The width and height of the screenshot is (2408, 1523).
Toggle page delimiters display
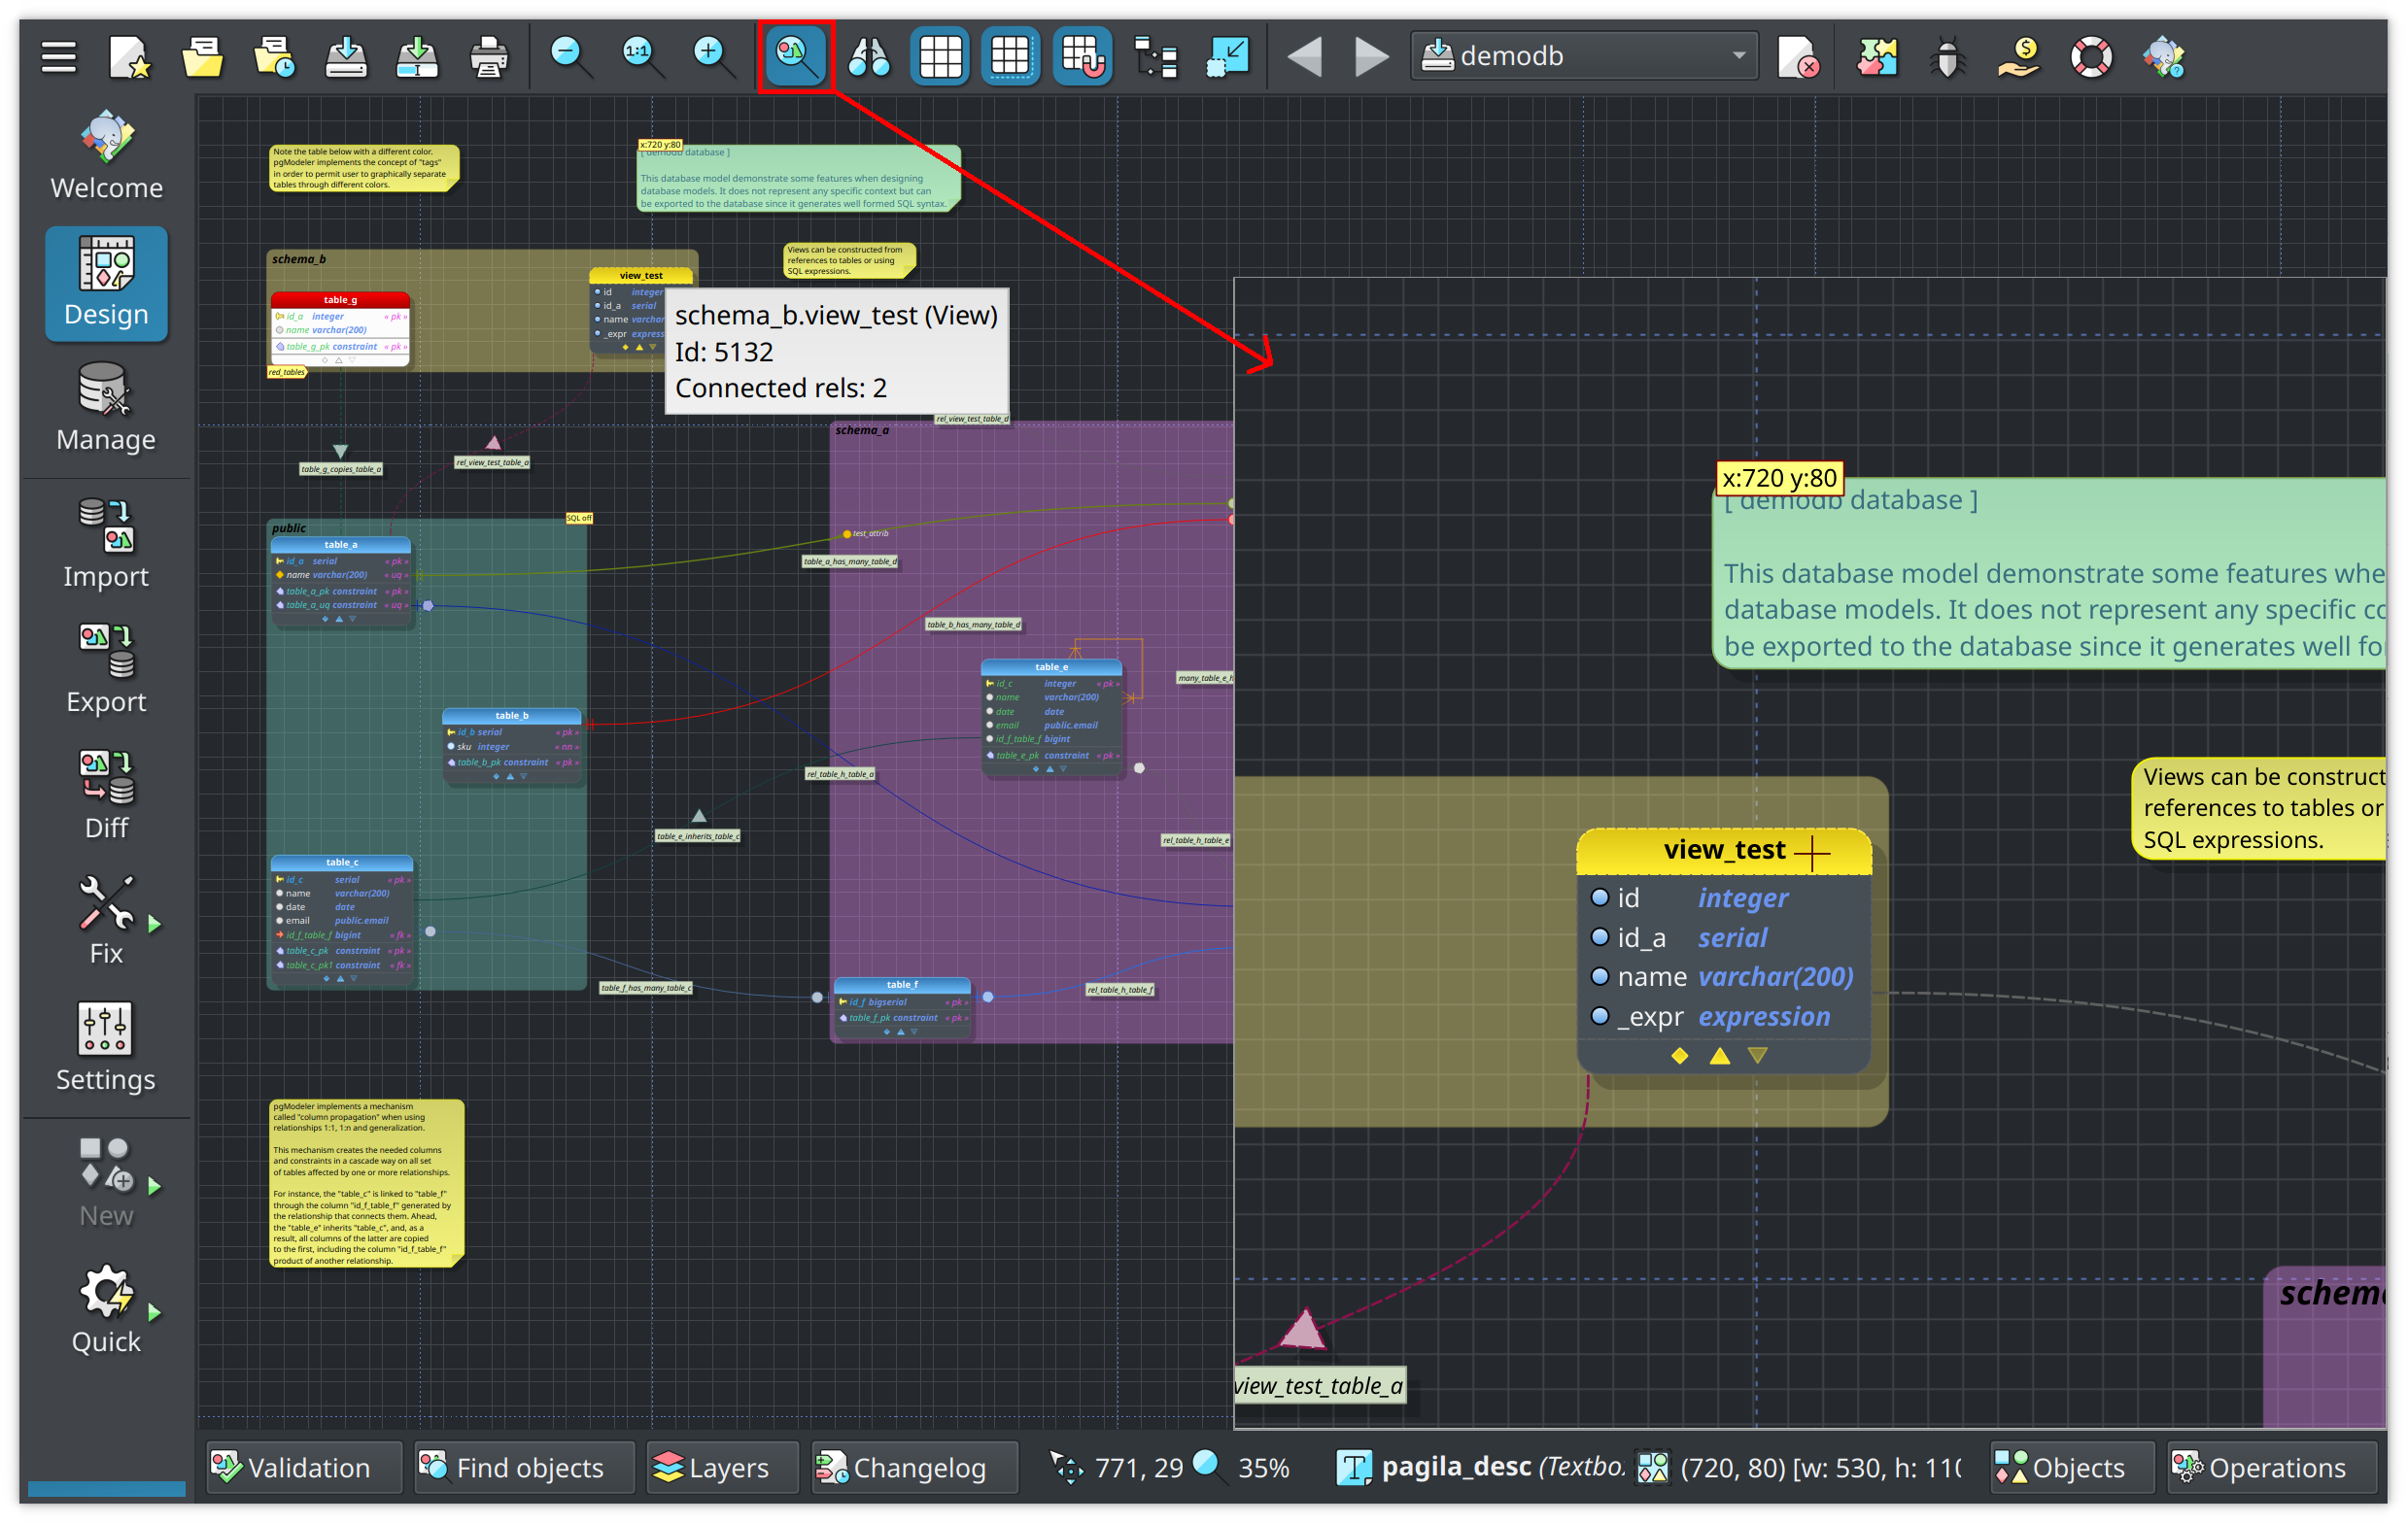tap(1010, 56)
